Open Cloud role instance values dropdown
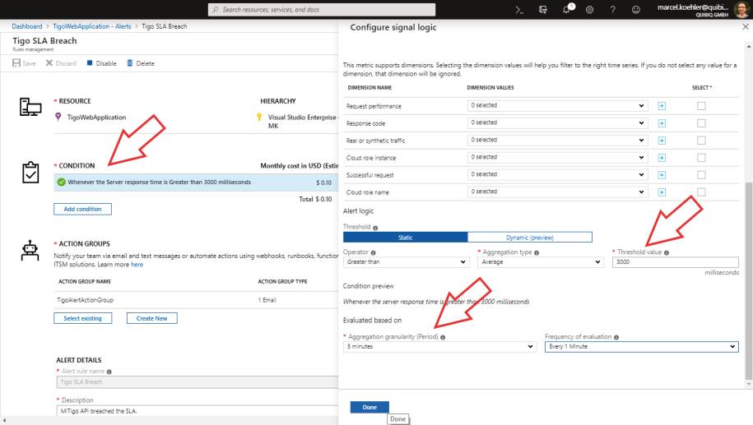This screenshot has height=425, width=753. click(557, 157)
